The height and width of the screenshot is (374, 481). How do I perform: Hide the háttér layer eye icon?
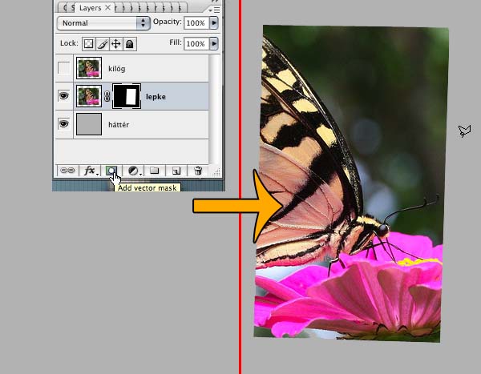[x=64, y=124]
